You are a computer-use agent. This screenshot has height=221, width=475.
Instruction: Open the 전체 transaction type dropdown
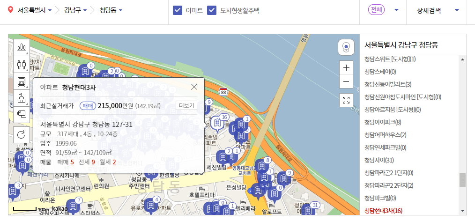(383, 10)
